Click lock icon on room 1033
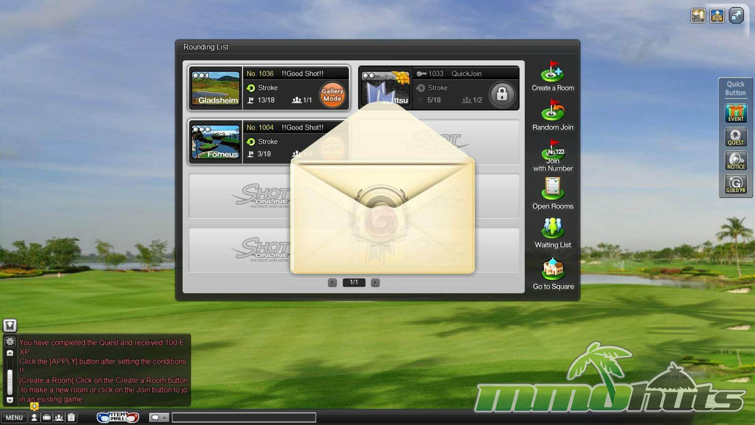Viewport: 755px width, 425px height. pyautogui.click(x=502, y=95)
